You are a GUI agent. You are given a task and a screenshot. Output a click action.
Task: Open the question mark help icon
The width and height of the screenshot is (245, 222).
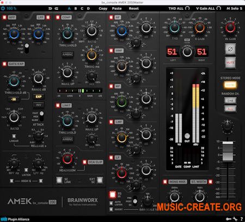coord(242,219)
